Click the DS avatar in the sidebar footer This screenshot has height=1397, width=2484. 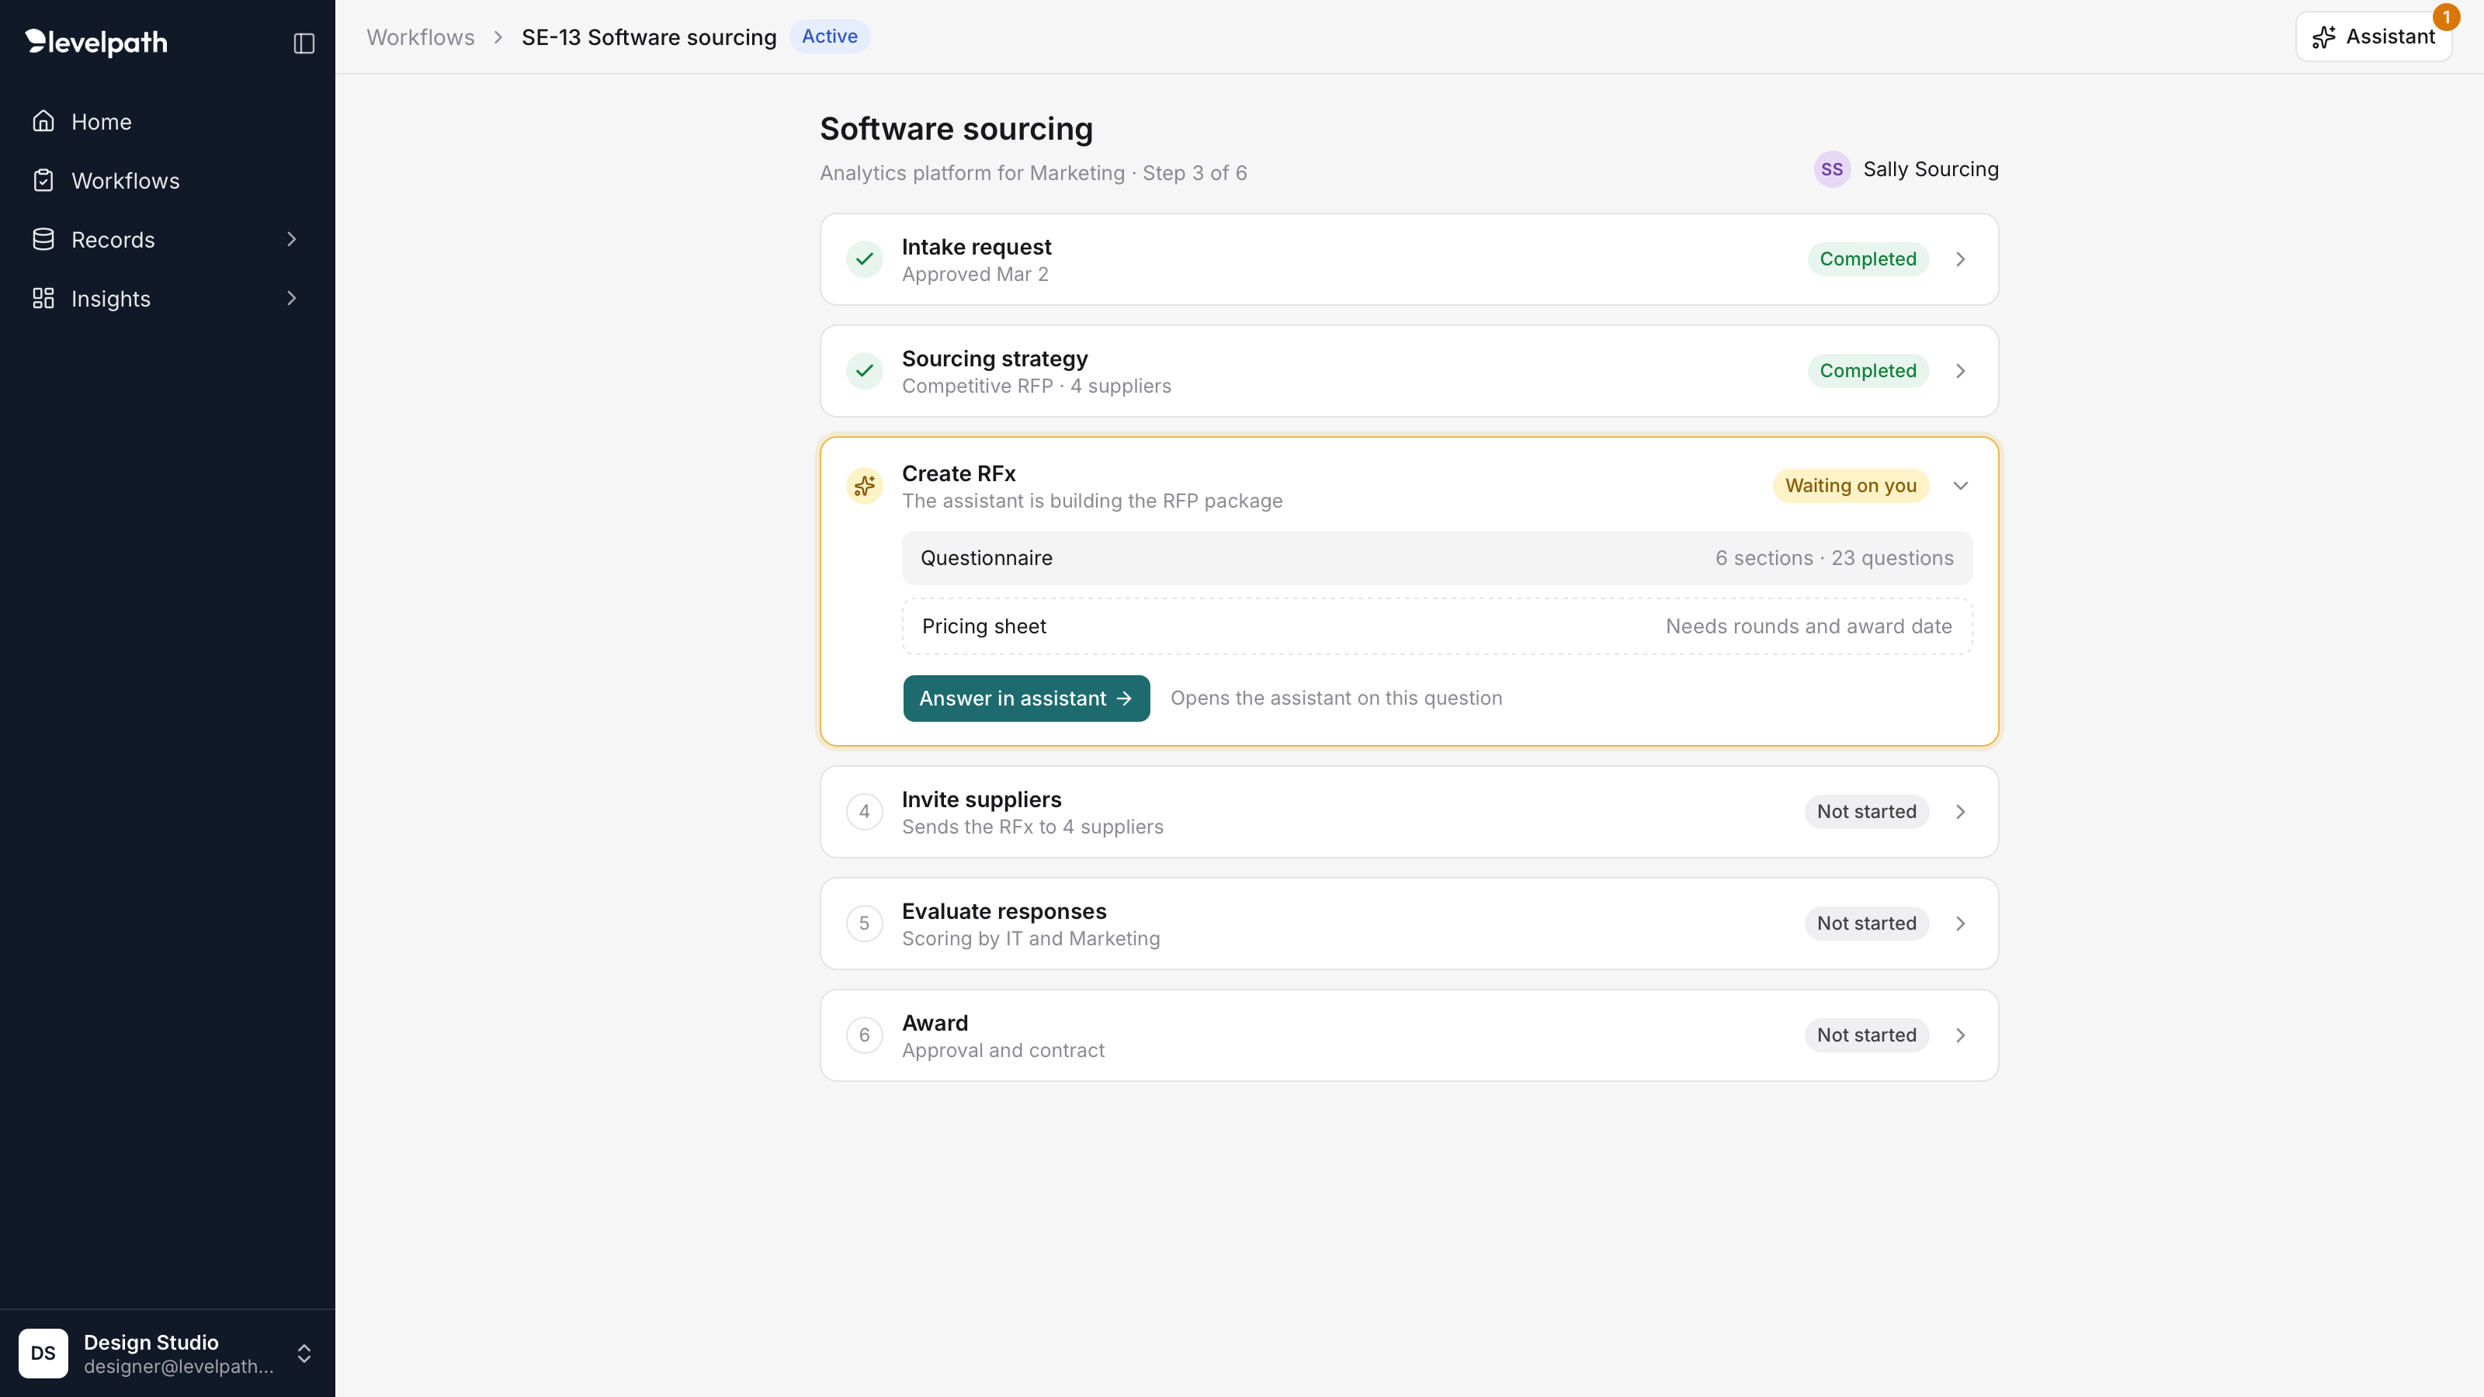(43, 1353)
